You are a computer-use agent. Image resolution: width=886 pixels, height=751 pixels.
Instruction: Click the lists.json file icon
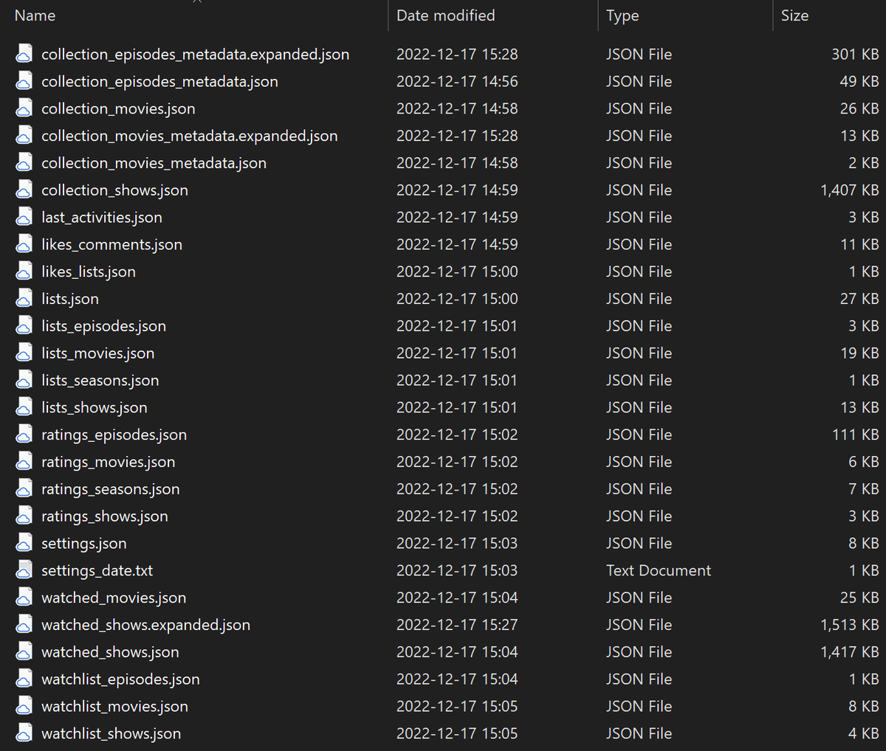24,299
